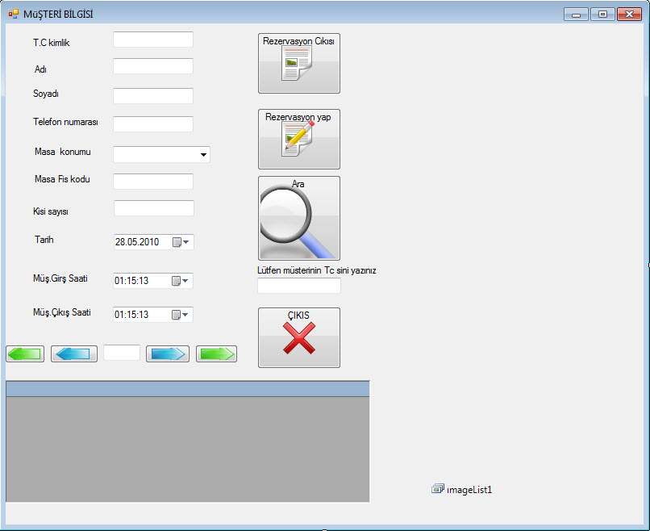
Task: Click the Rezervasyon Cıkısı document icon button
Action: click(x=298, y=63)
